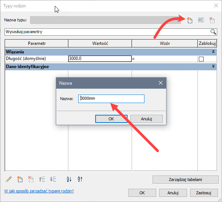The width and height of the screenshot is (222, 202).
Task: Click the pencil Edit parameter icon
Action: 9,180
